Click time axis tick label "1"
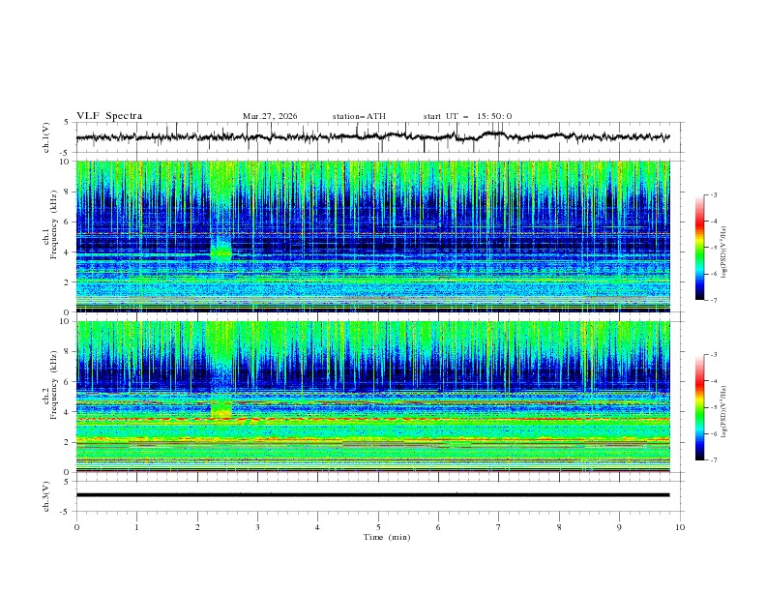 point(136,527)
